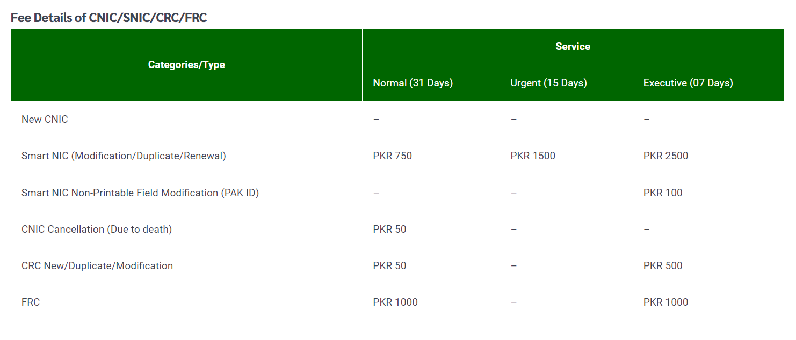This screenshot has height=340, width=796.
Task: Select the PKR 500 CRC executive fee
Action: (663, 266)
